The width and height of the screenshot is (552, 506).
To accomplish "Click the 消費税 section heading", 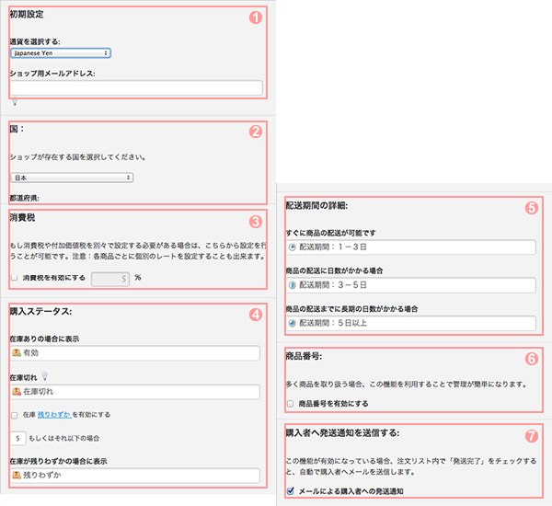I will pyautogui.click(x=22, y=218).
